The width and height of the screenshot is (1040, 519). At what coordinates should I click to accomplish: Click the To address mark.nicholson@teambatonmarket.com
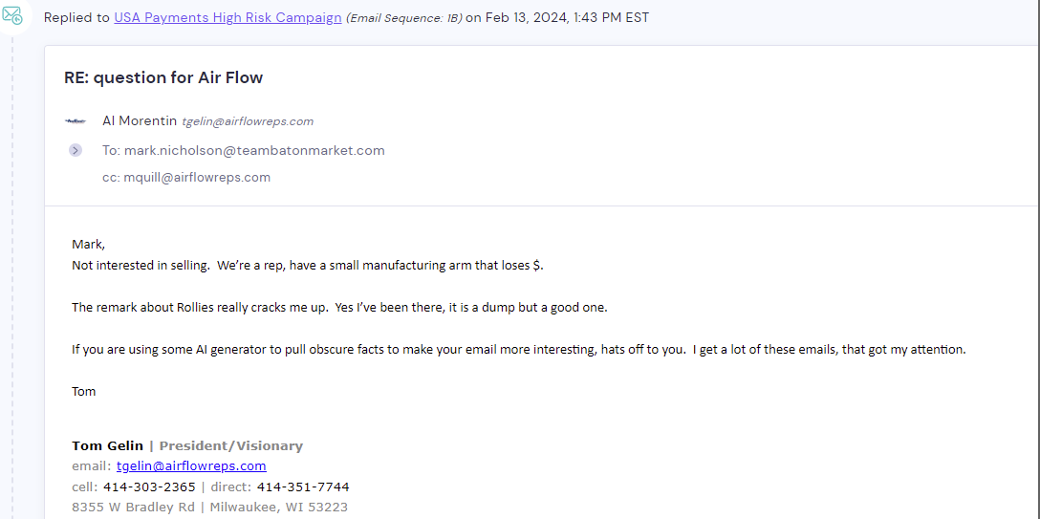(254, 150)
